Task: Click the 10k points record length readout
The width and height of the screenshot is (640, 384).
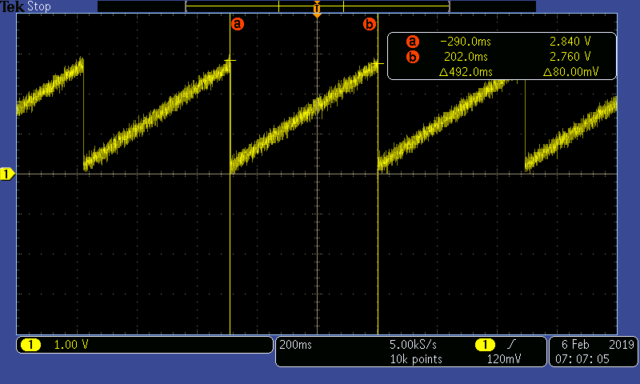Action: click(x=415, y=359)
